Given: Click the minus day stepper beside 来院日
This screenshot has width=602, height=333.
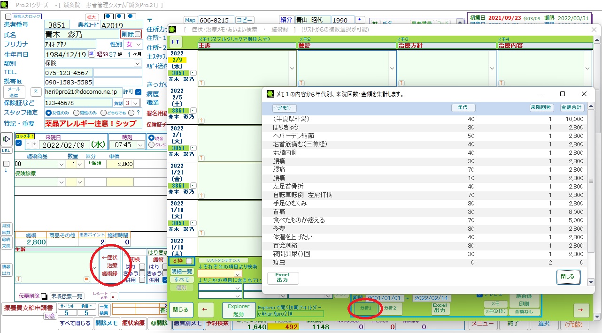Looking at the screenshot, I should point(28,144).
